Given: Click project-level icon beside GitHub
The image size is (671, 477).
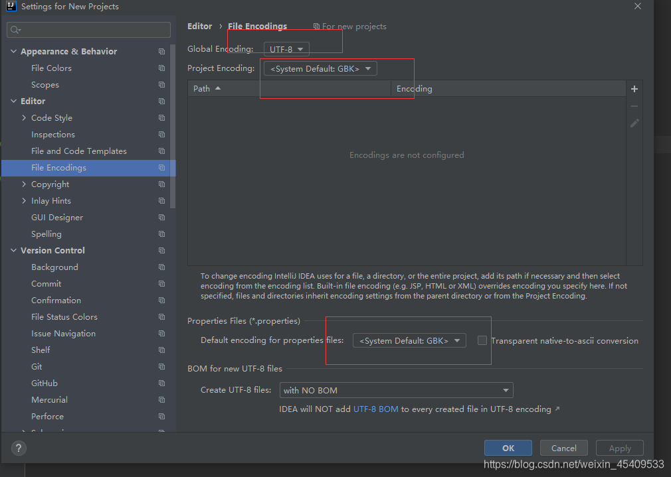Looking at the screenshot, I should [x=161, y=383].
